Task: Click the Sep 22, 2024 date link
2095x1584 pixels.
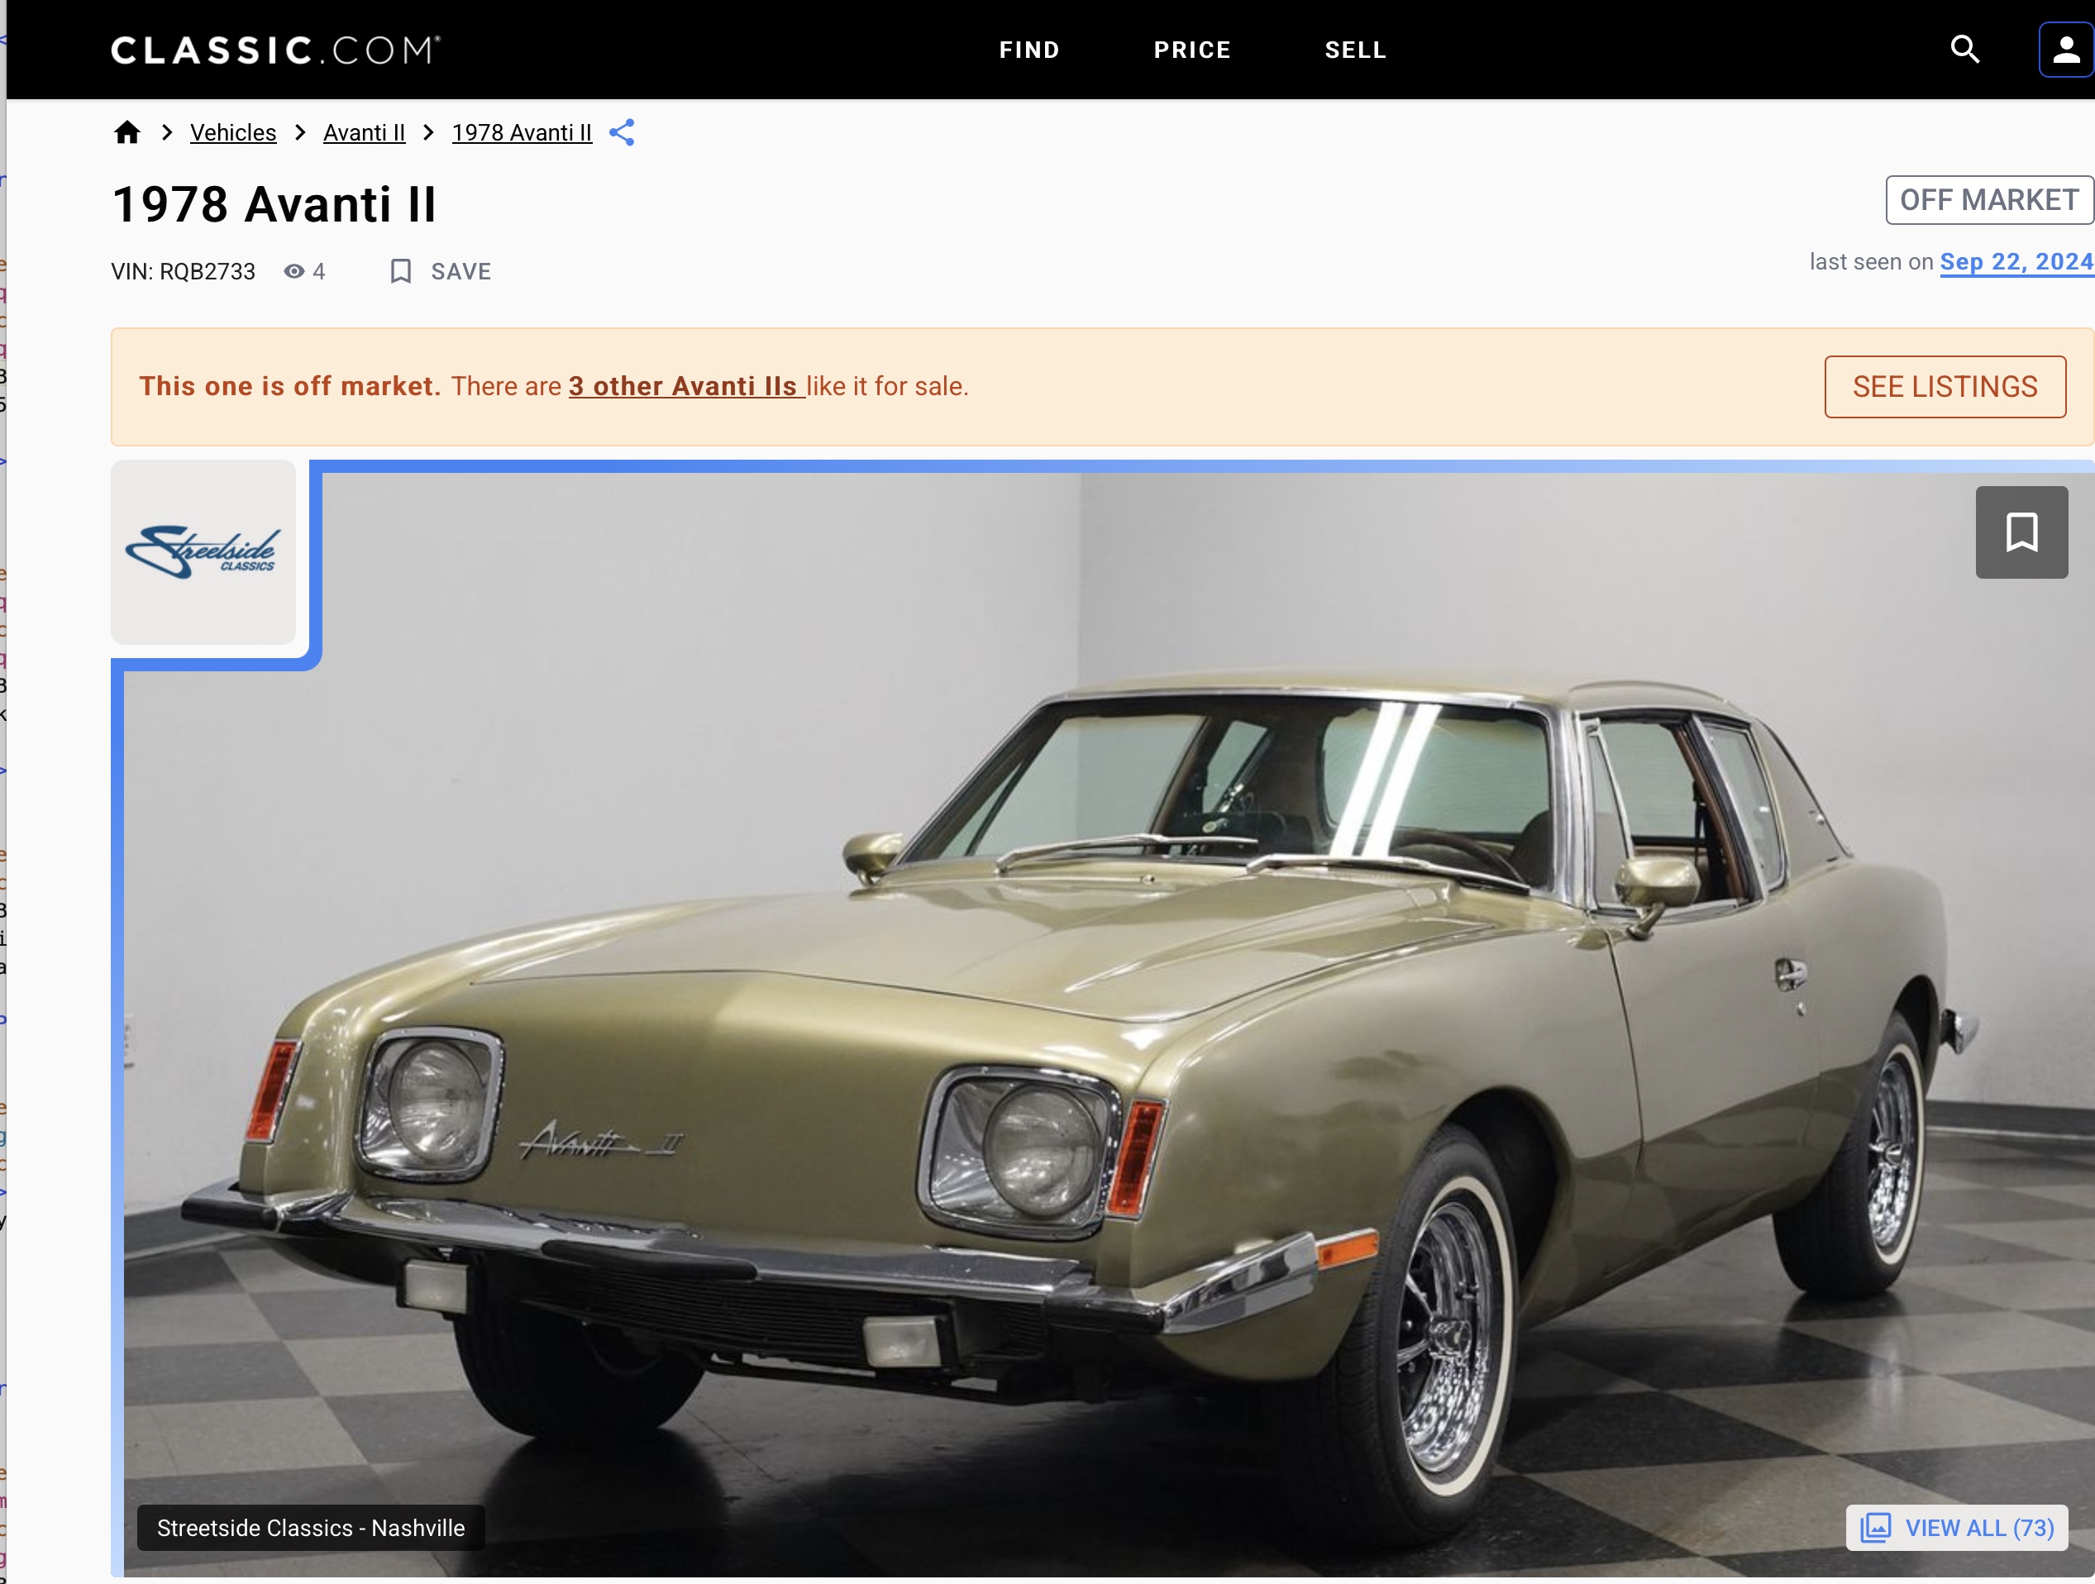Action: (2016, 262)
